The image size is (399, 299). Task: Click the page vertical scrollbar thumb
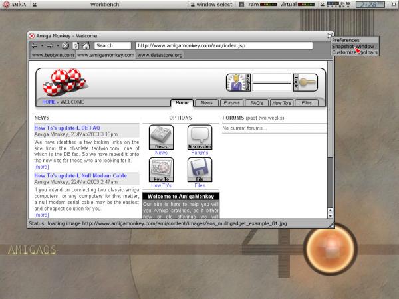click(330, 110)
